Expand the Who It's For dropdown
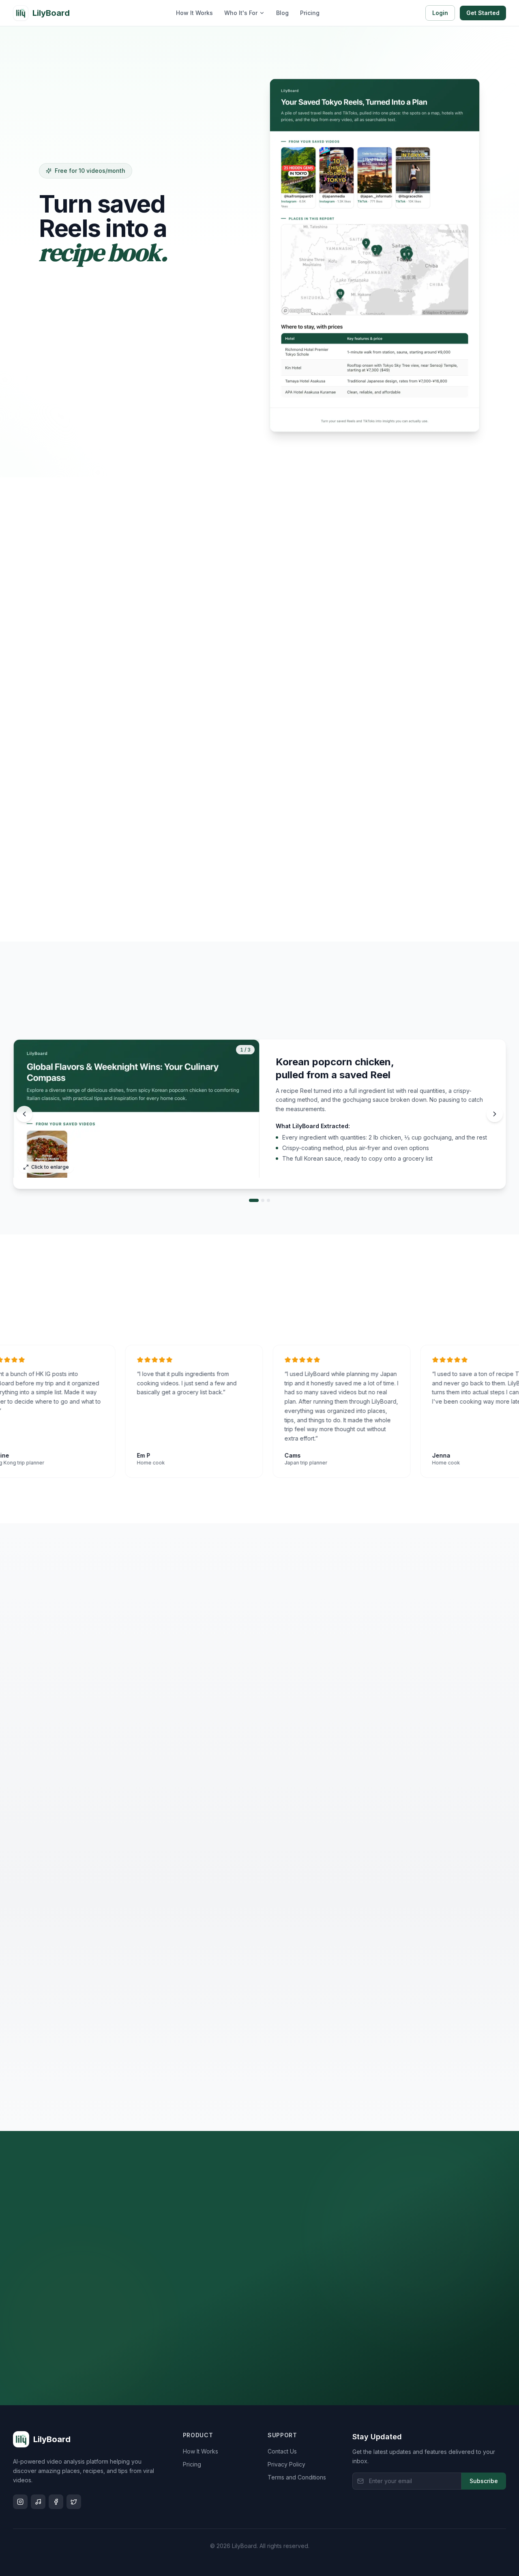 click(x=244, y=13)
